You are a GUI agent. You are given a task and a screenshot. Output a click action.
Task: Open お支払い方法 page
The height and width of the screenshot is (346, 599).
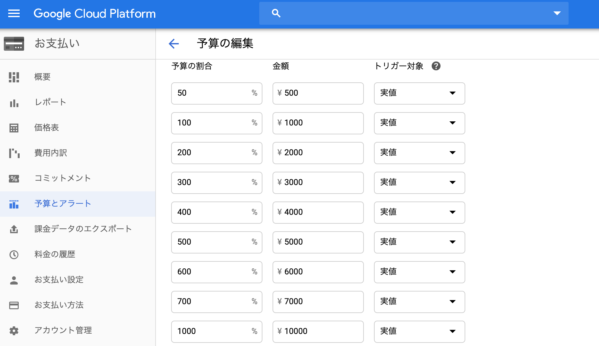(x=78, y=305)
